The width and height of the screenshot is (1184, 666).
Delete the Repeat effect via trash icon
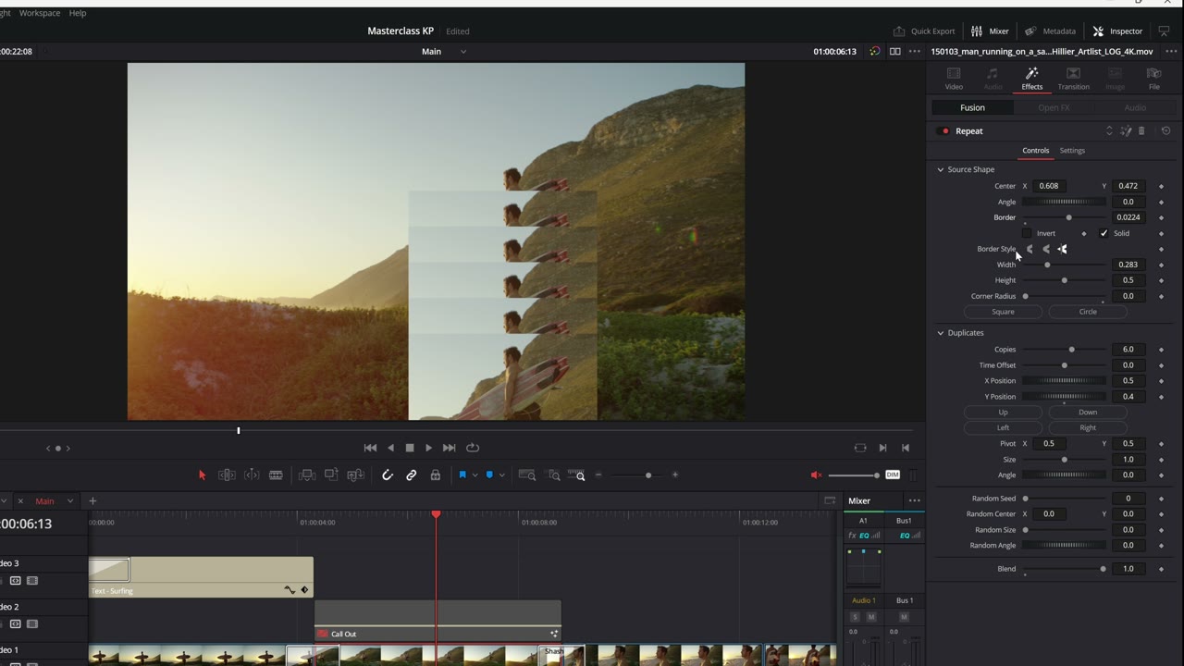click(1141, 131)
